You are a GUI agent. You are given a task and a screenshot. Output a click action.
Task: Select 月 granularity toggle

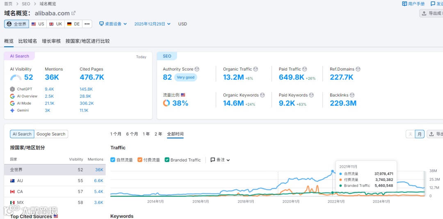pos(420,134)
